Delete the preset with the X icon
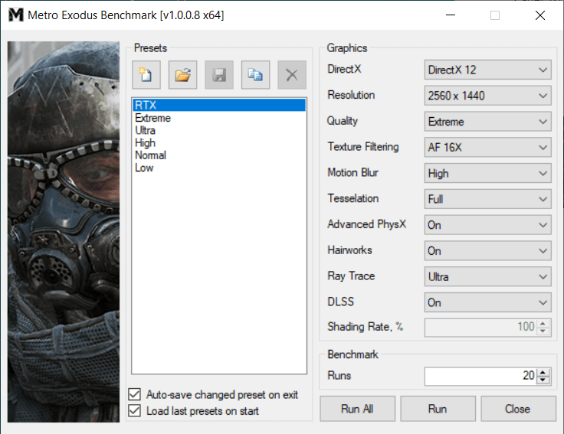This screenshot has height=434, width=564. point(292,75)
